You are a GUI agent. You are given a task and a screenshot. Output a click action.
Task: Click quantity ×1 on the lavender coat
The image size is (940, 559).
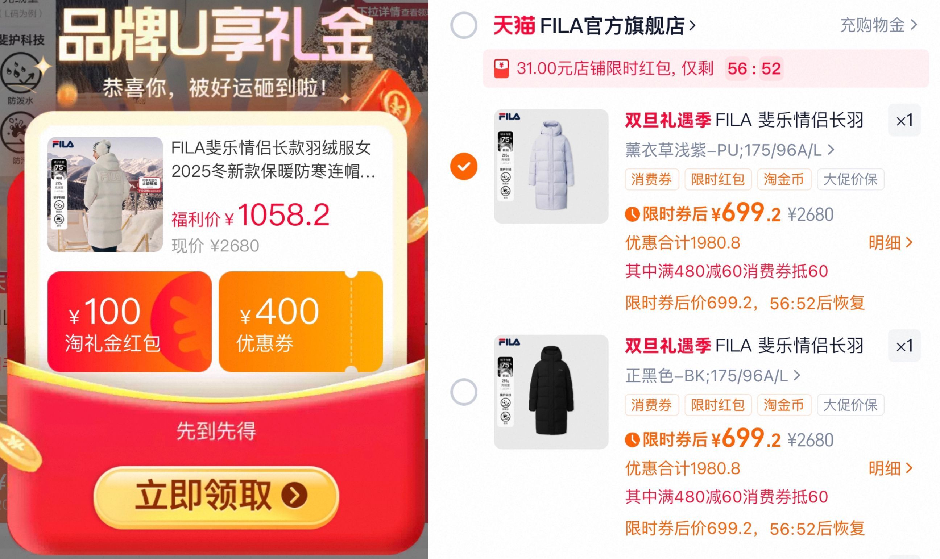tap(904, 121)
